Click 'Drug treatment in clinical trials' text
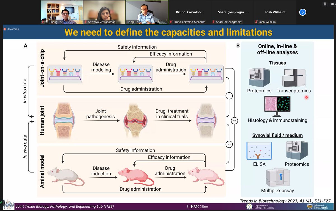This screenshot has height=211, width=336. click(172, 114)
